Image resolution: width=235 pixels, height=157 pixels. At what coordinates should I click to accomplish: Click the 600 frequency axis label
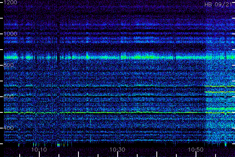(8, 97)
